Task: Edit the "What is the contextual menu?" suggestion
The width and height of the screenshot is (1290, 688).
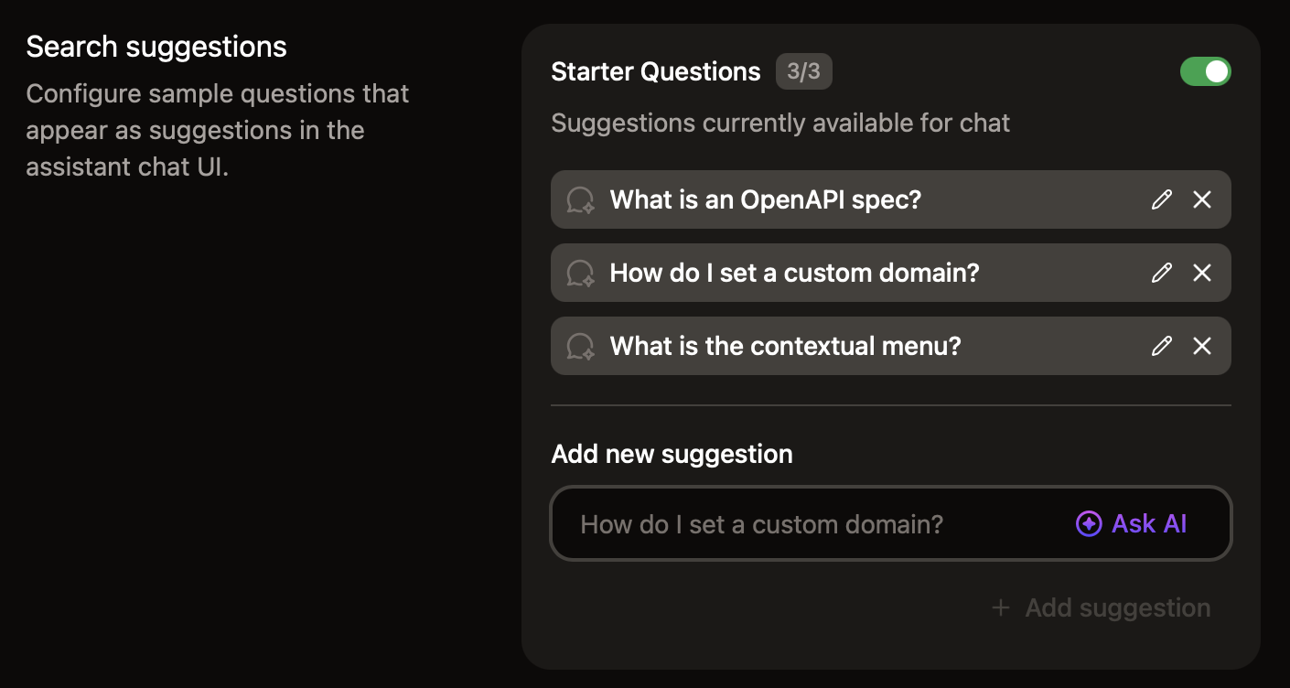Action: point(1161,346)
